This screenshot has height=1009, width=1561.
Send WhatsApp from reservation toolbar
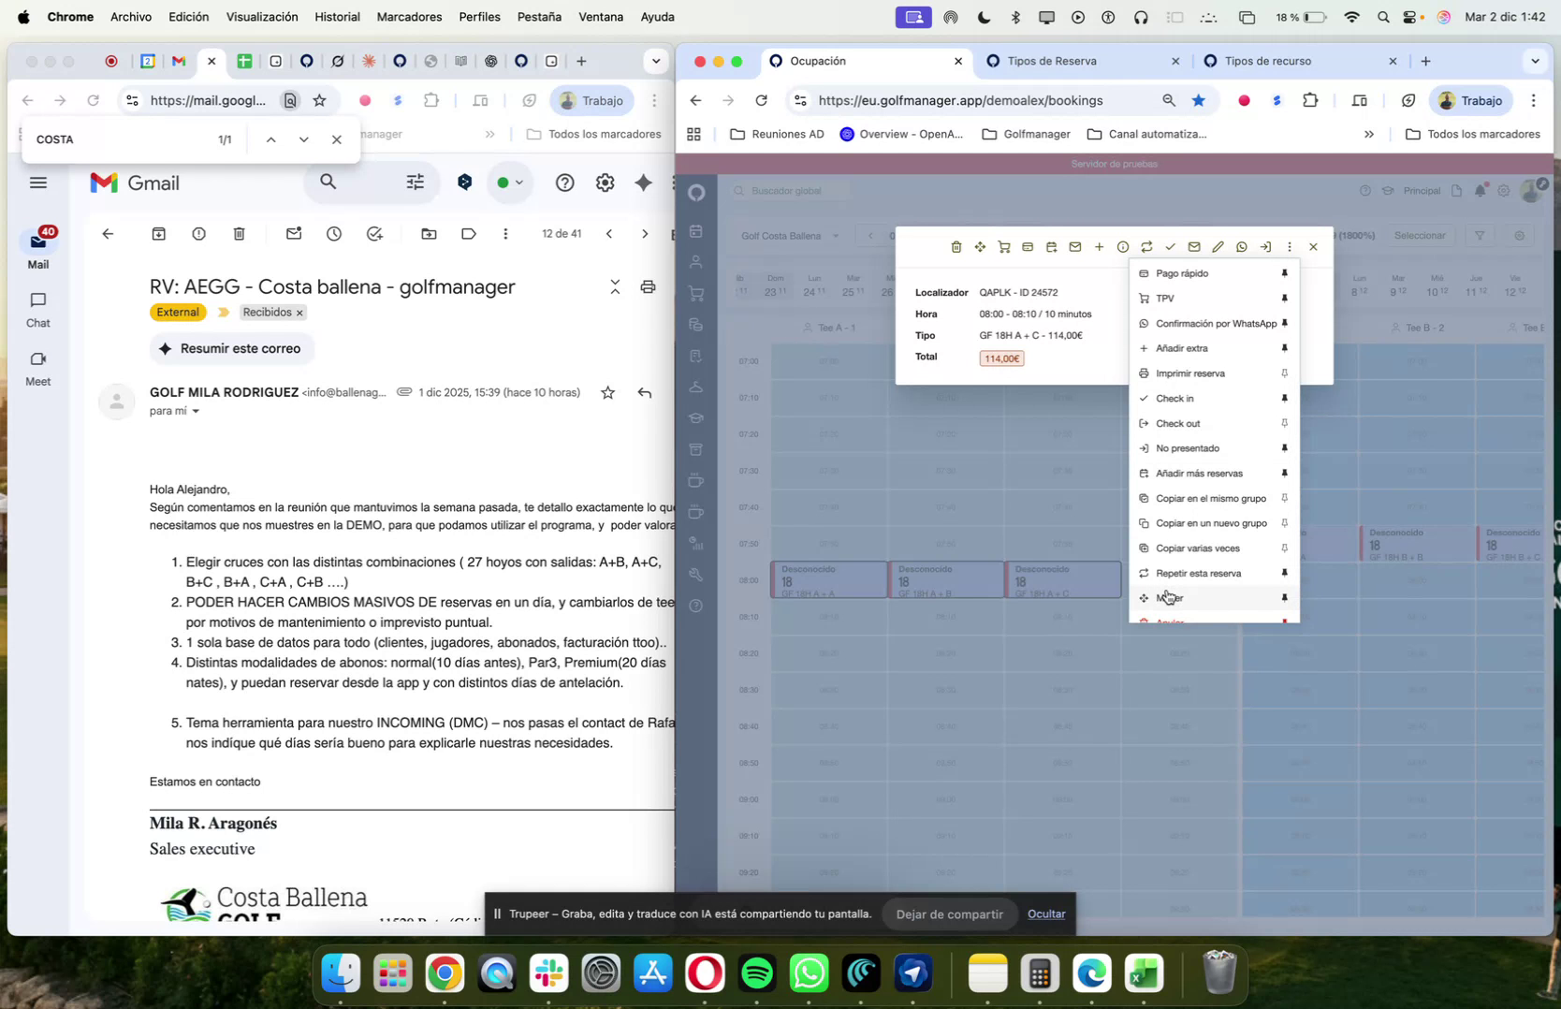pyautogui.click(x=1242, y=246)
